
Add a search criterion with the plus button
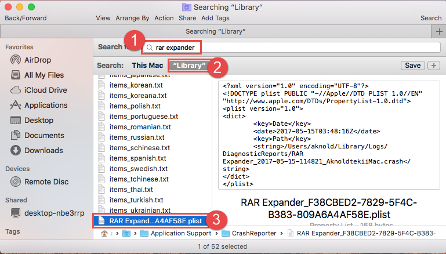point(434,66)
